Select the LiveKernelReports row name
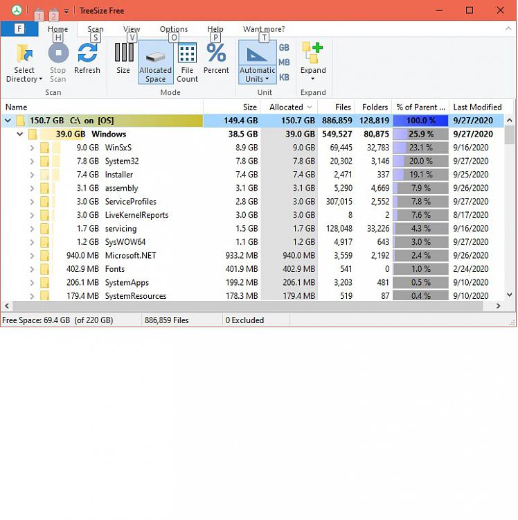 [136, 215]
